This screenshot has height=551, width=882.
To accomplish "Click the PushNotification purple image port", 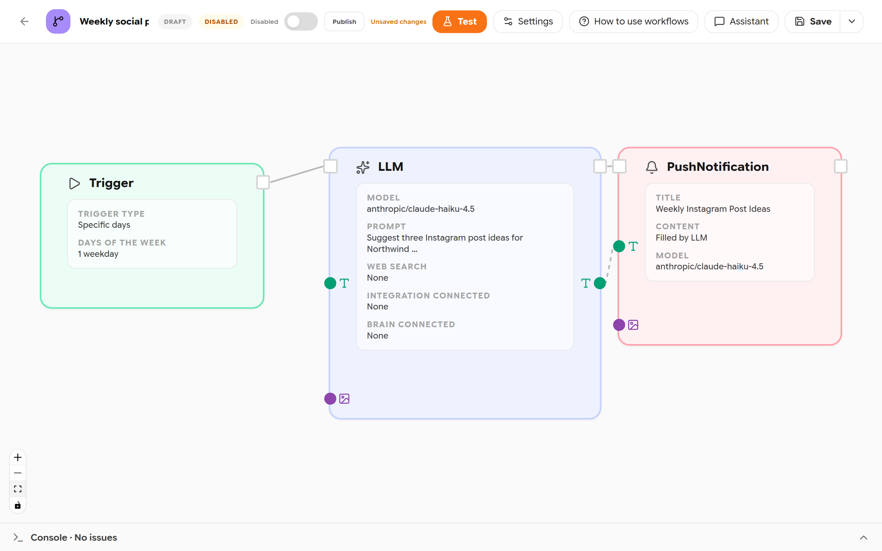I will click(619, 325).
